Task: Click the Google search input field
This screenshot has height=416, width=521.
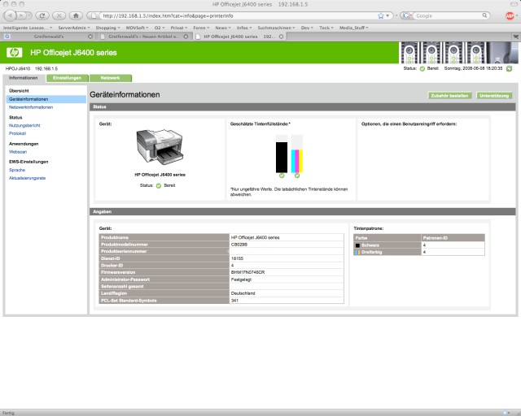Action: click(x=448, y=15)
